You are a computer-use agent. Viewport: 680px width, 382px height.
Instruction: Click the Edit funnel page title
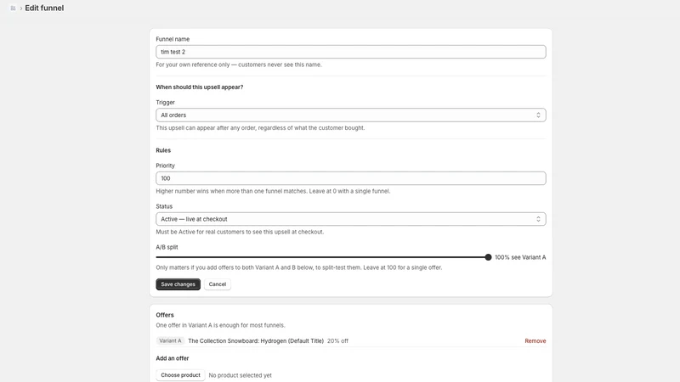[44, 8]
